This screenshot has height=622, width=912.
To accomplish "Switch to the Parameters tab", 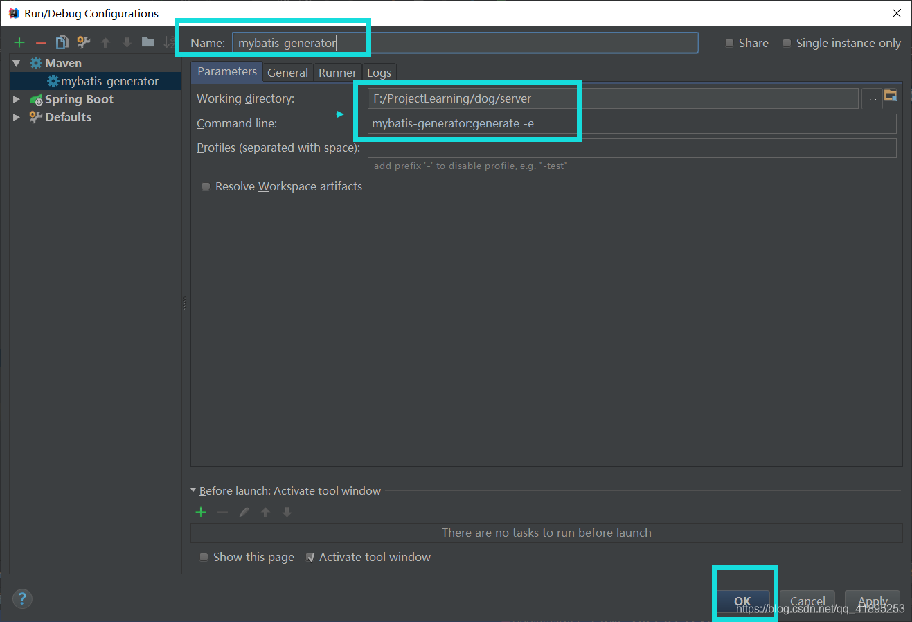I will click(227, 71).
